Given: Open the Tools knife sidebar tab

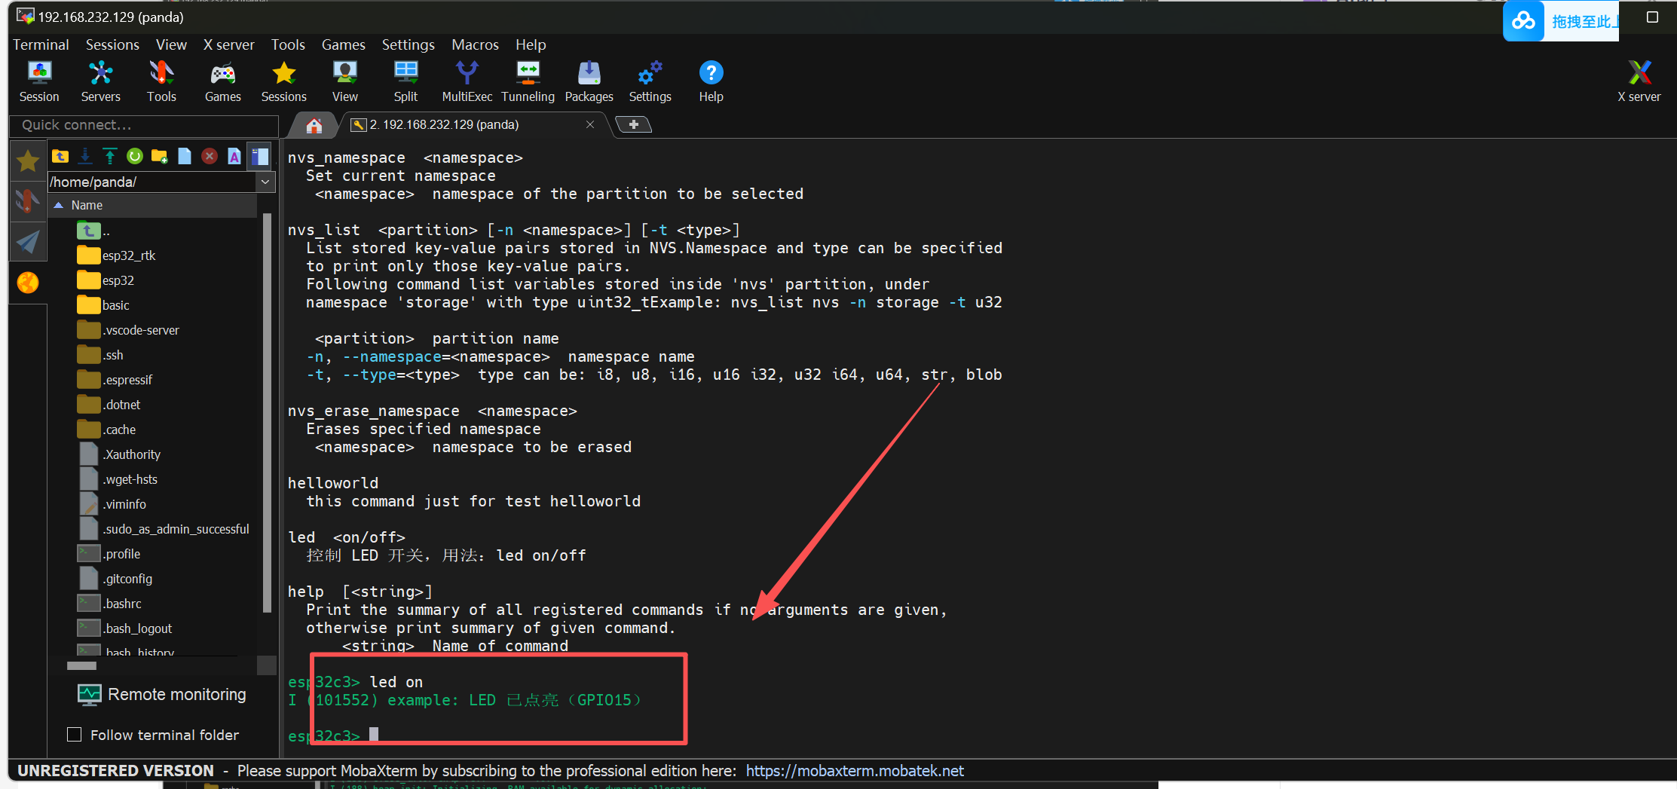Looking at the screenshot, I should click(28, 201).
